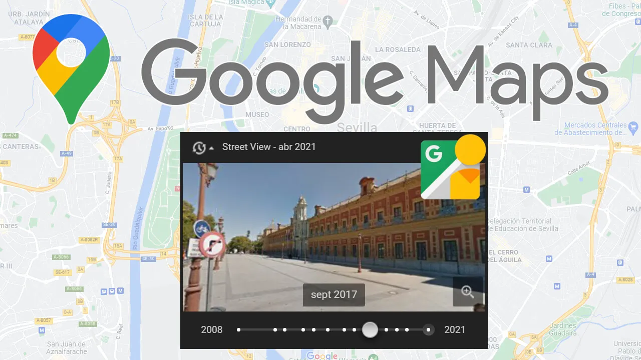This screenshot has height=360, width=641.
Task: Select the timeline dot just right of slider handle
Action: click(x=386, y=329)
